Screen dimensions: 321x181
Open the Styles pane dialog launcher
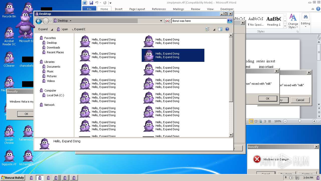coord(297,32)
